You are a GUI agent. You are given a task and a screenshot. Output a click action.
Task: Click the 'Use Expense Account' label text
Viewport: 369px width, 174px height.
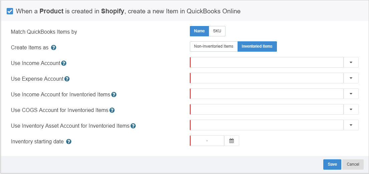[37, 79]
